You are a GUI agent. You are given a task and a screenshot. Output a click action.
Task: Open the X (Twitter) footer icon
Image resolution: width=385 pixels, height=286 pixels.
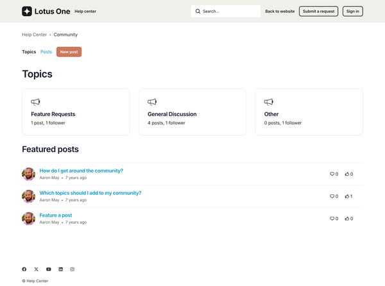(37, 269)
